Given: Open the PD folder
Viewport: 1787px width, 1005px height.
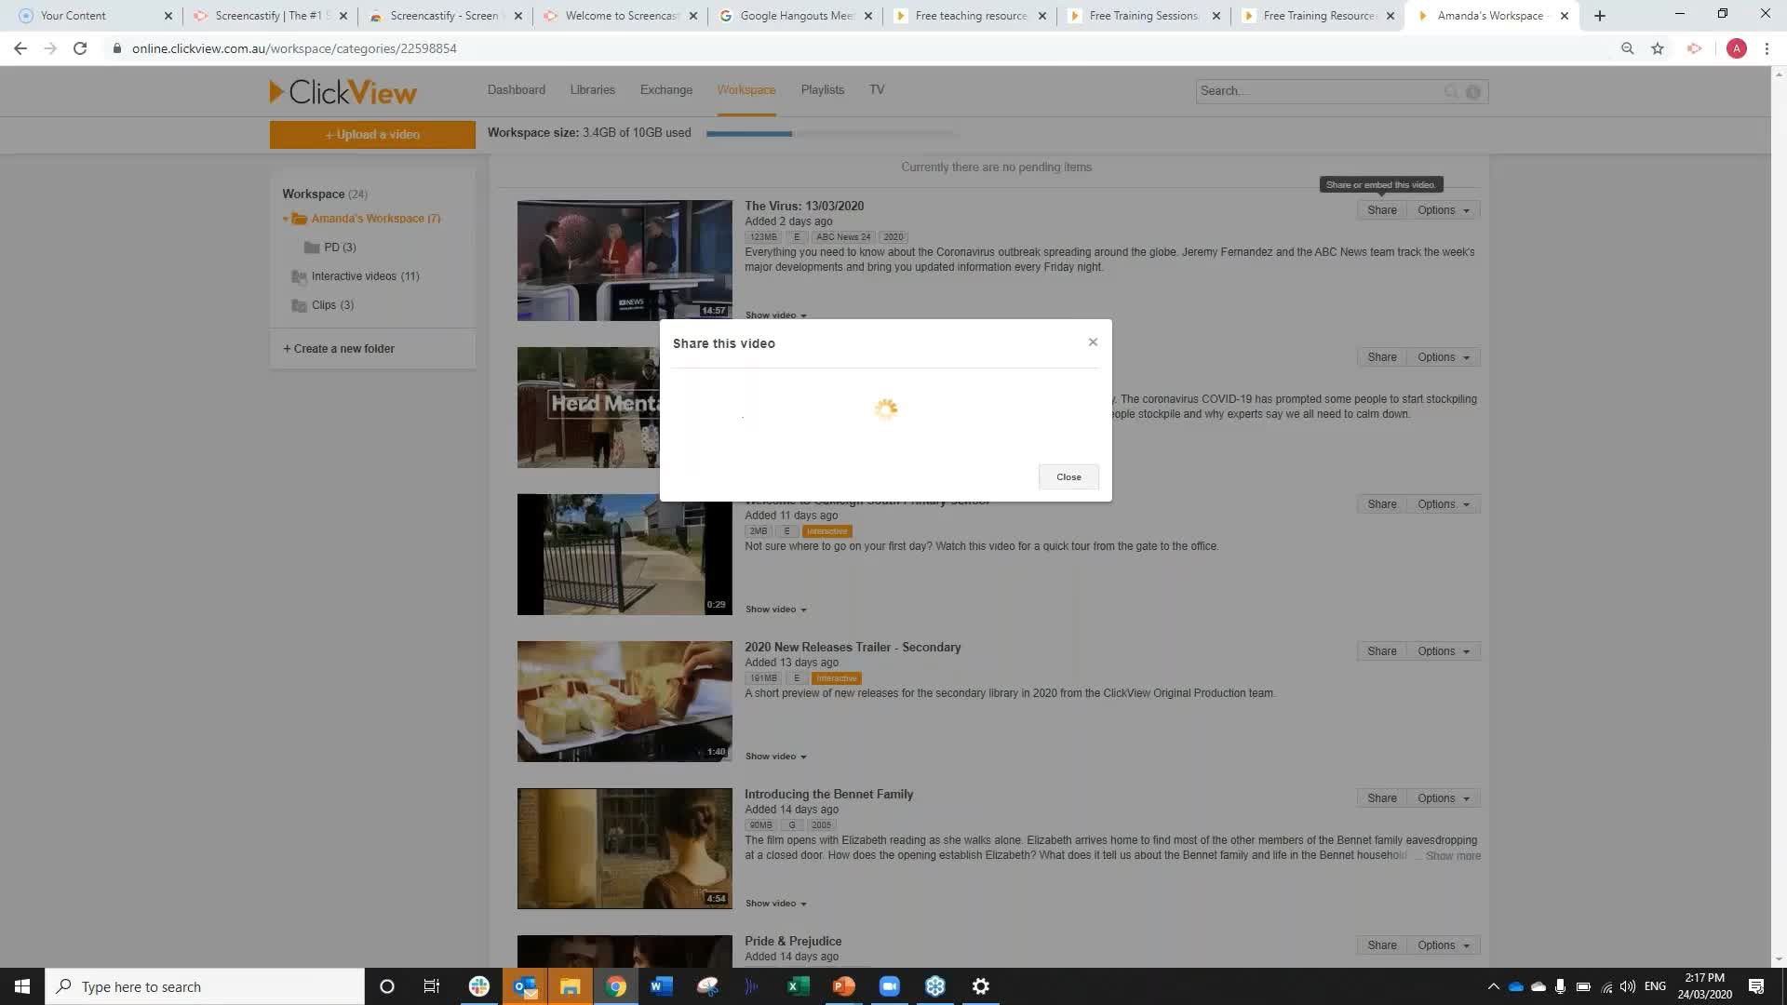Looking at the screenshot, I should pyautogui.click(x=340, y=248).
